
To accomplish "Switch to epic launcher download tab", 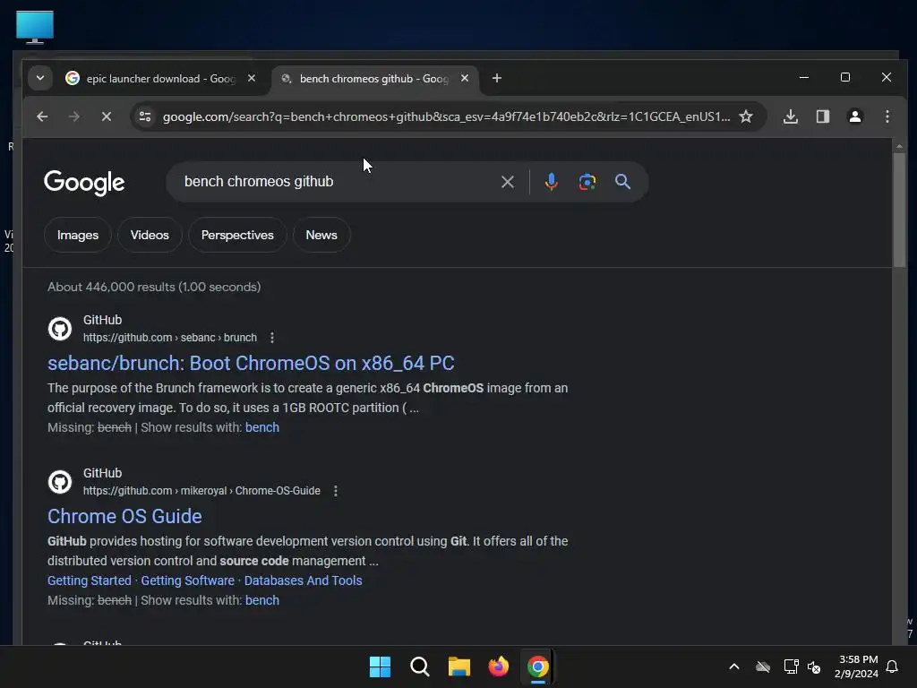I will coord(161,79).
